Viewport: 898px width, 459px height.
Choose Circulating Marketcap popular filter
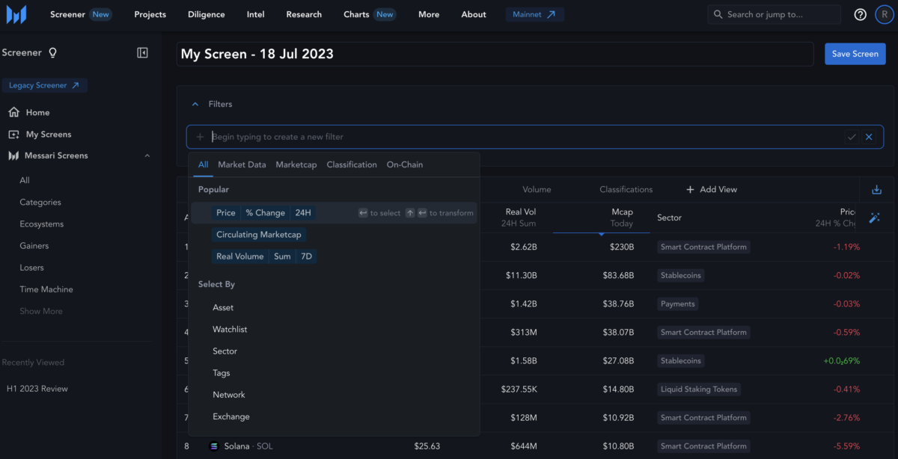259,235
